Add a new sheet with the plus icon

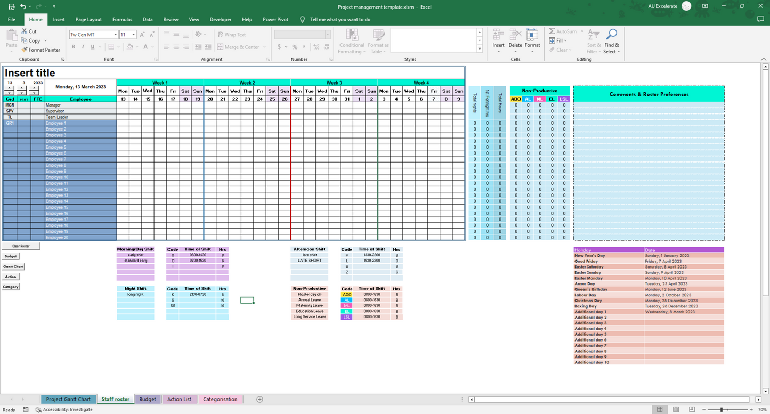coord(260,399)
